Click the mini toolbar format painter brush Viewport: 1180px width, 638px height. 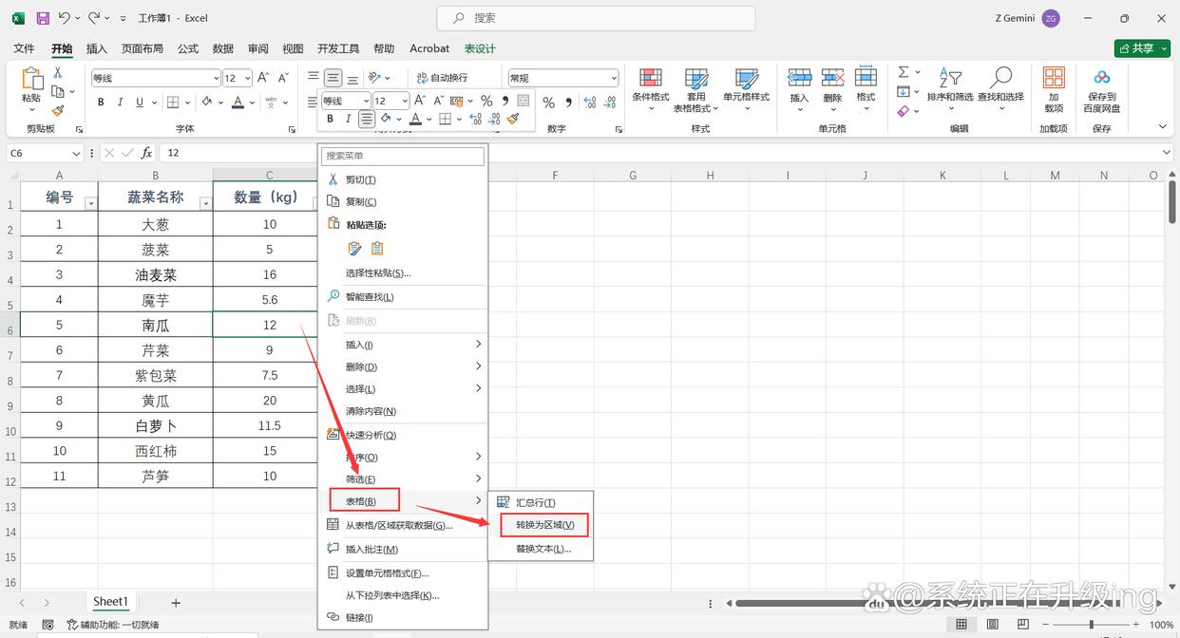tap(513, 120)
